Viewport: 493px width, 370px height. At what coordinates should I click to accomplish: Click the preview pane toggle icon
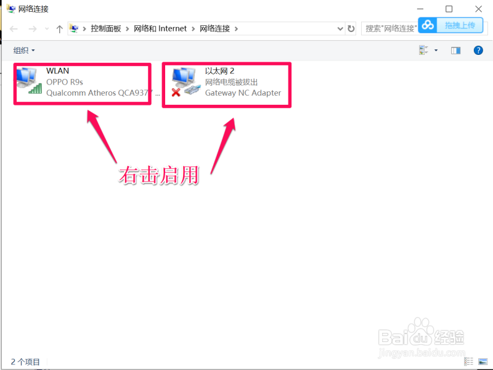tap(455, 50)
